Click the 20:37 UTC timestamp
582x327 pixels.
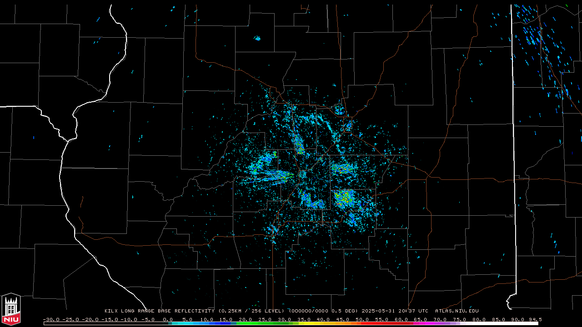pyautogui.click(x=414, y=311)
